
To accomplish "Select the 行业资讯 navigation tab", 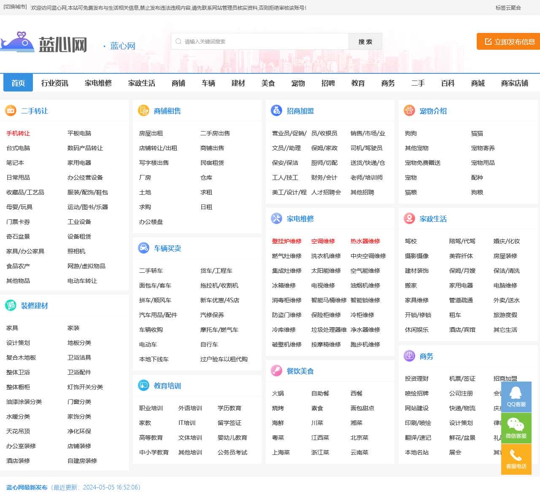I will (54, 83).
